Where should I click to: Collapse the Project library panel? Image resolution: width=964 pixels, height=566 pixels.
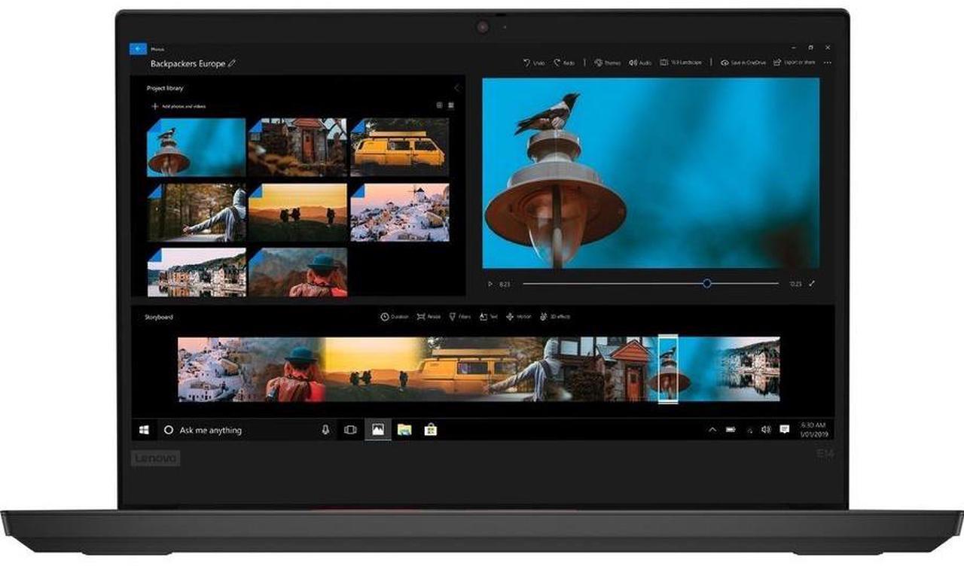coord(456,88)
